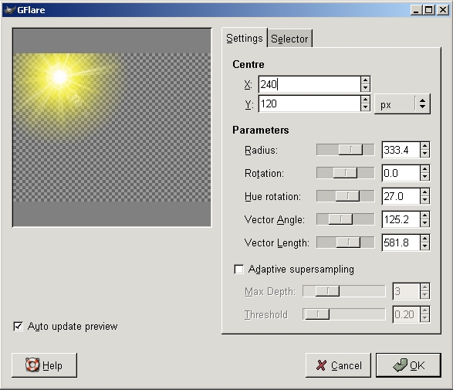Click the Radius slider handle
This screenshot has height=390, width=453.
pyautogui.click(x=350, y=150)
